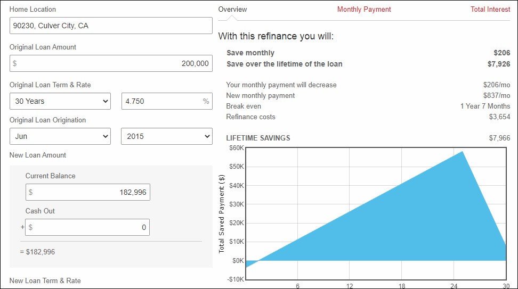Viewport: 518px width, 289px height.
Task: Go to the Total Interest tab
Action: click(x=490, y=10)
